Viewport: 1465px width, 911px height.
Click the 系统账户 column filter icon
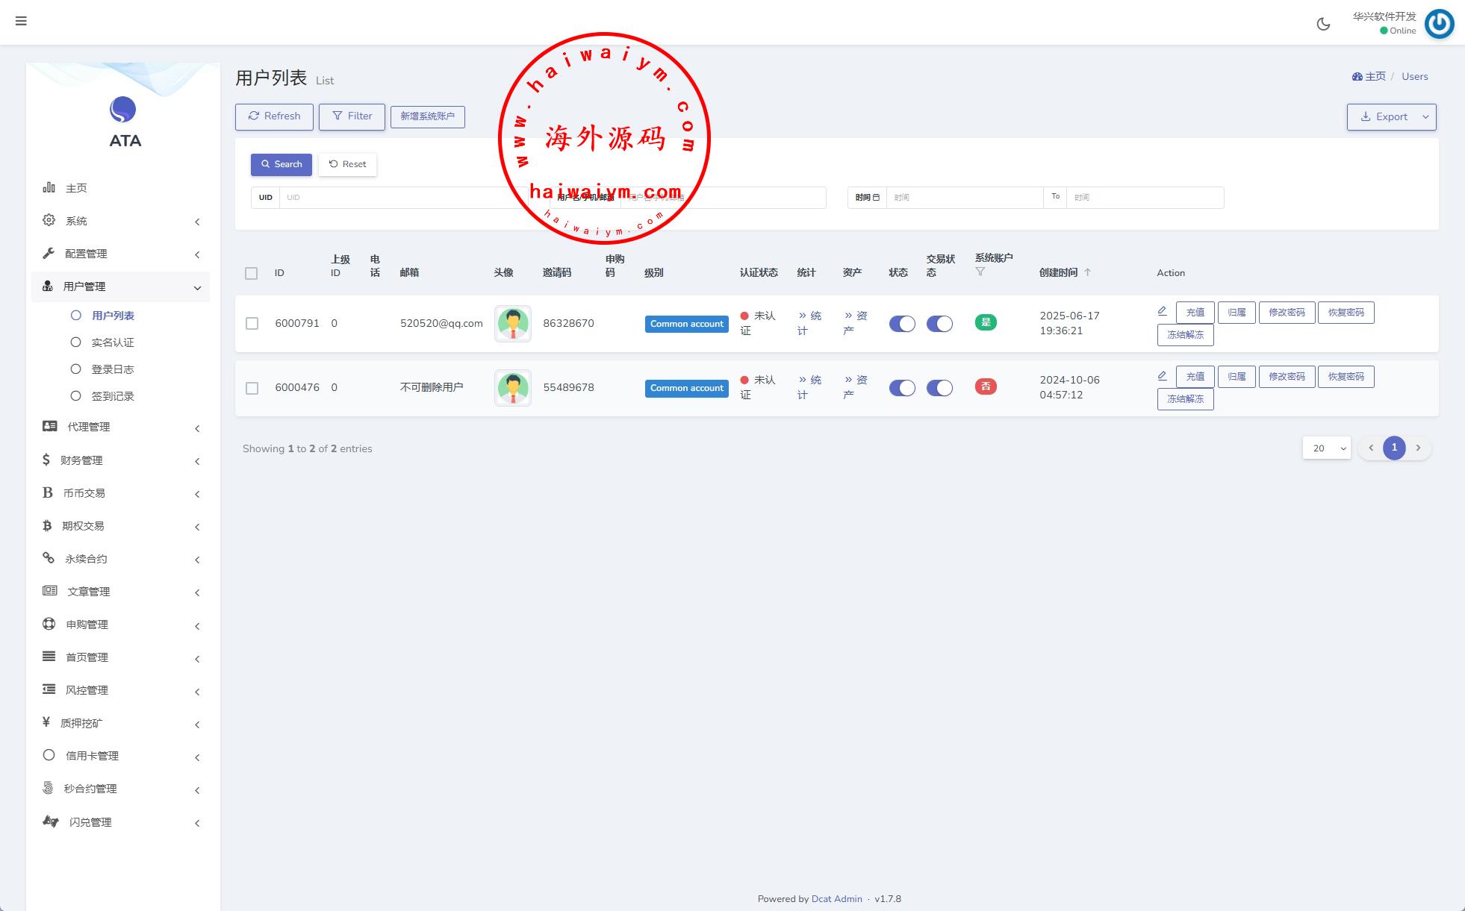(980, 272)
